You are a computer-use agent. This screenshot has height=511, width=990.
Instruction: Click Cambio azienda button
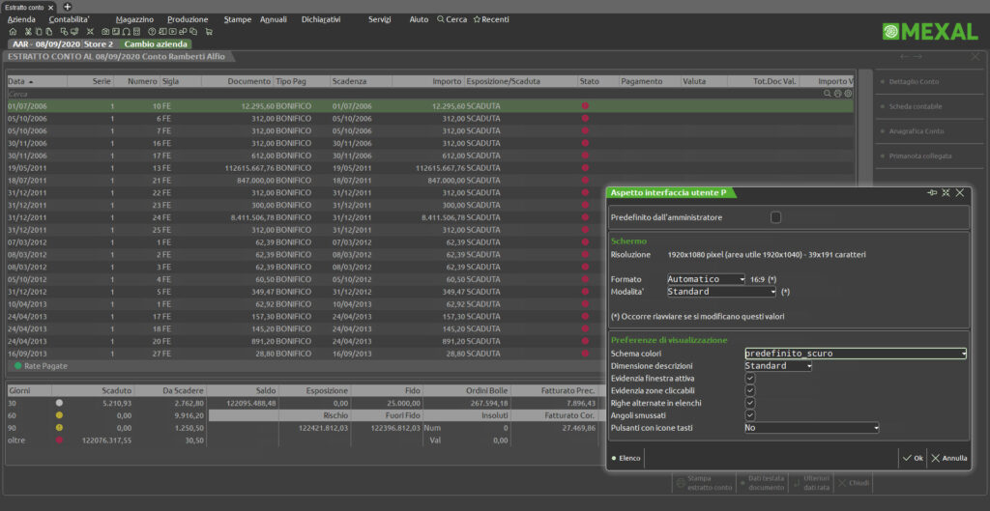[156, 44]
